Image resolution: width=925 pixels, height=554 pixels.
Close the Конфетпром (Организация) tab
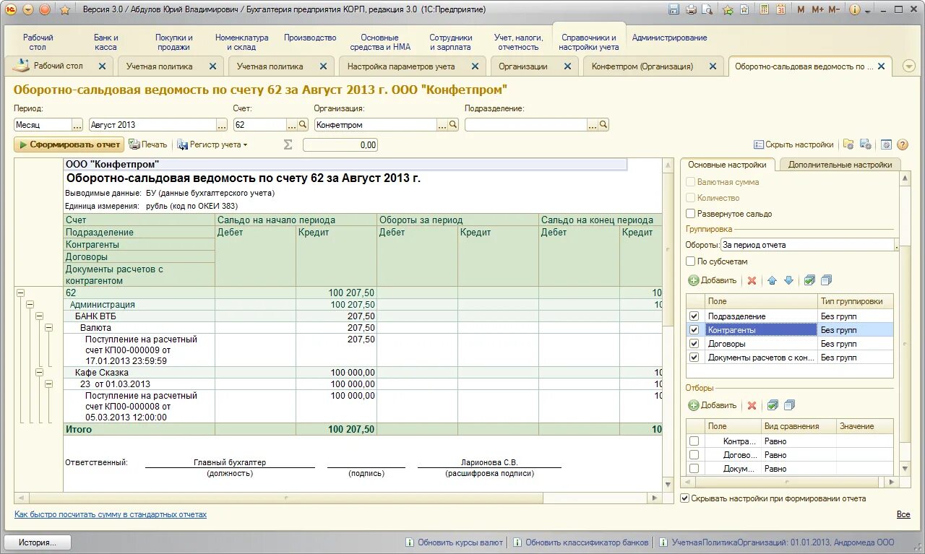pos(713,66)
